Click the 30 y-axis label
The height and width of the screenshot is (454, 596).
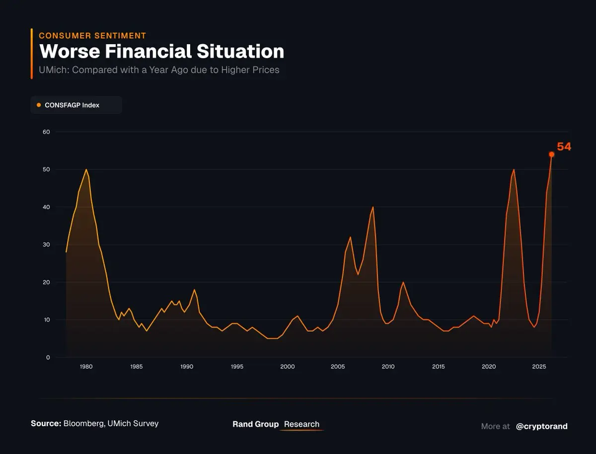[x=46, y=244]
